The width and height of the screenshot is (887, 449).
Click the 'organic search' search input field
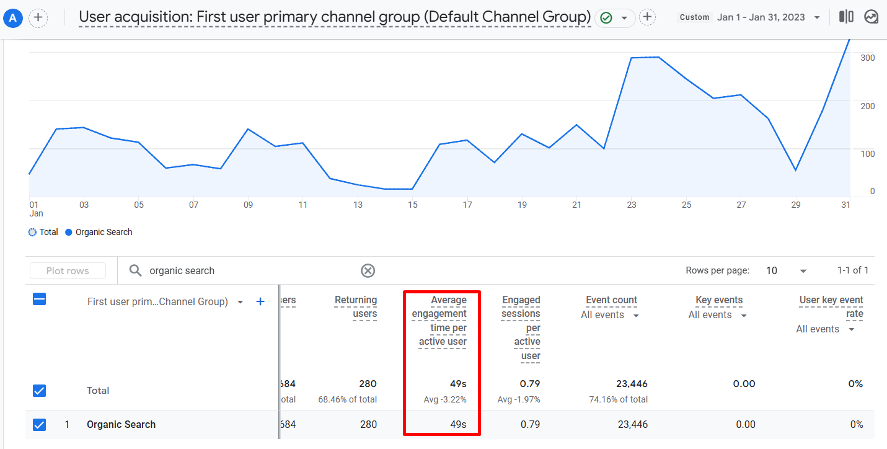[248, 270]
